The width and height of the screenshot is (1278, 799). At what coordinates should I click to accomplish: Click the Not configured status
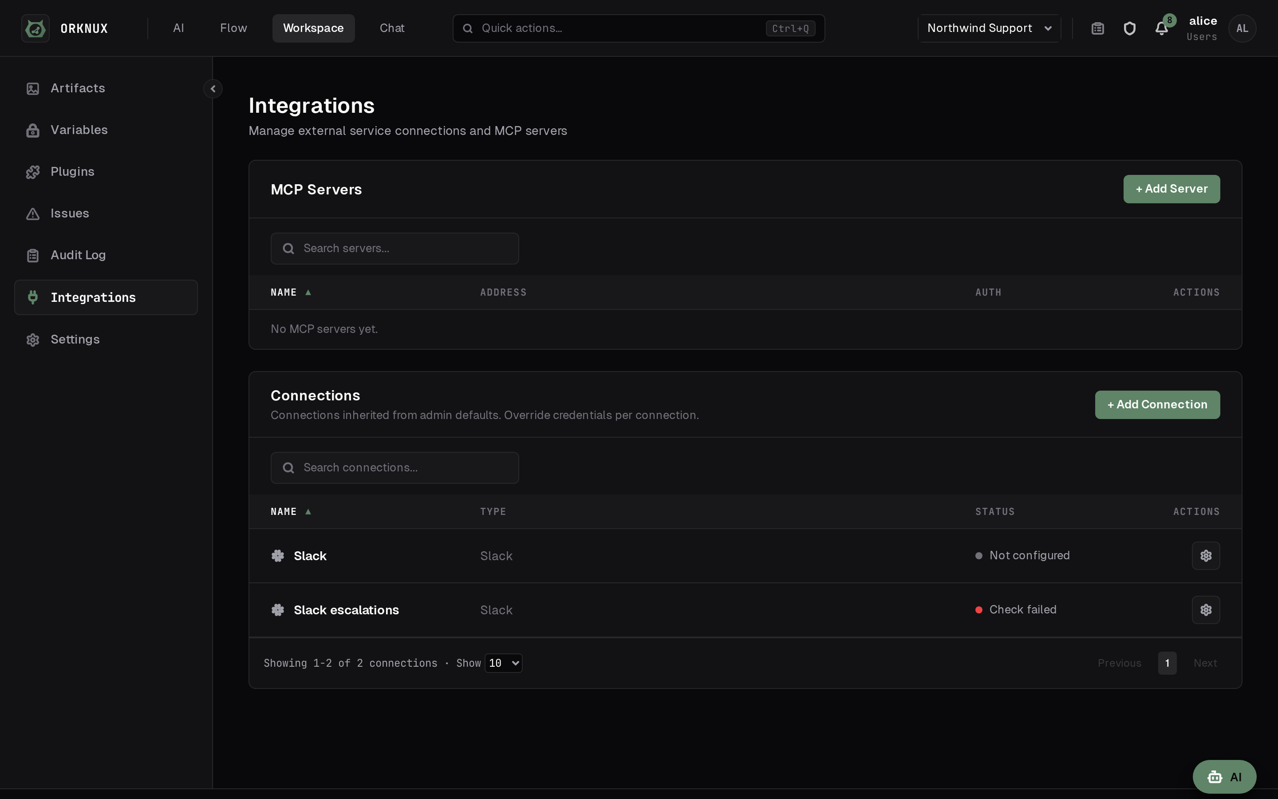tap(1022, 555)
